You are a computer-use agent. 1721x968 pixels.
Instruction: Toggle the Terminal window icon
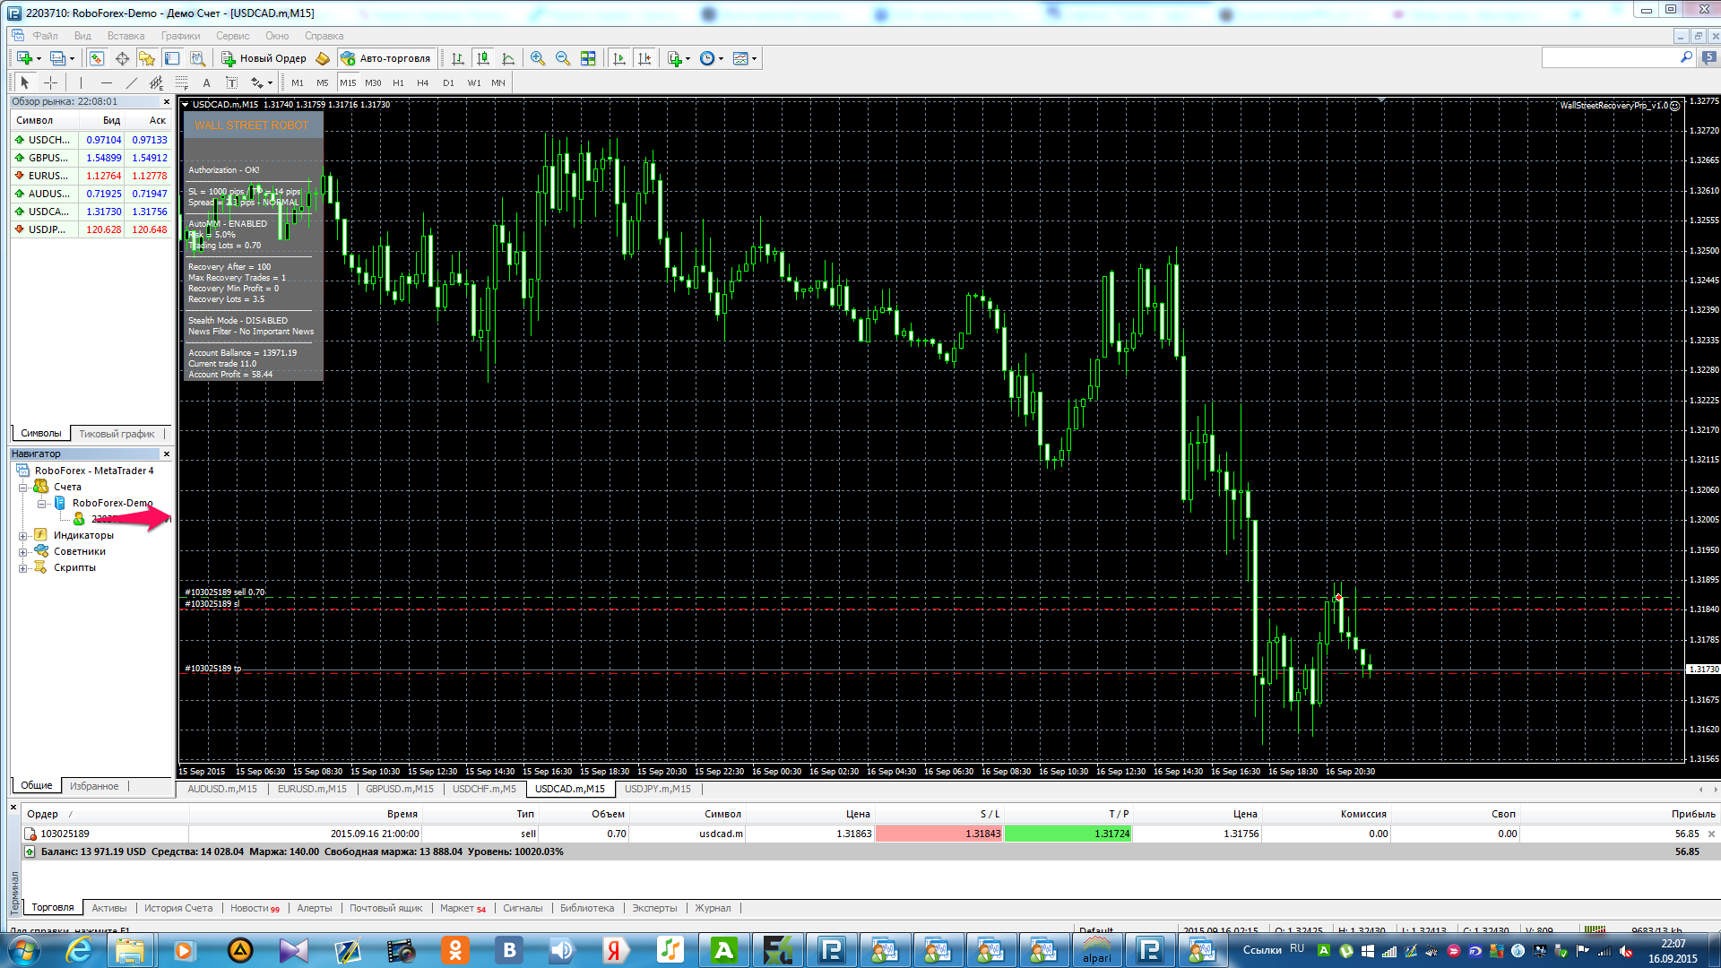coord(172,58)
